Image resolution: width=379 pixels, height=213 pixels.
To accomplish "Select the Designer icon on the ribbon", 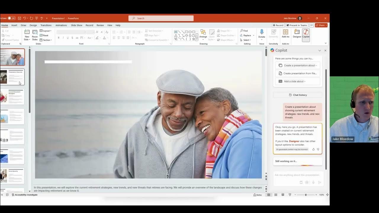I will [x=297, y=33].
